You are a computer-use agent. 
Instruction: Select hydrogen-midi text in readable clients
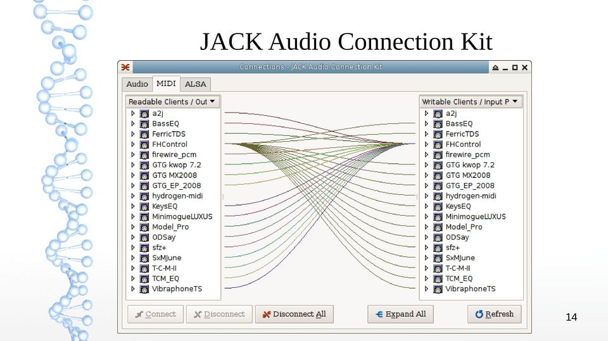177,196
